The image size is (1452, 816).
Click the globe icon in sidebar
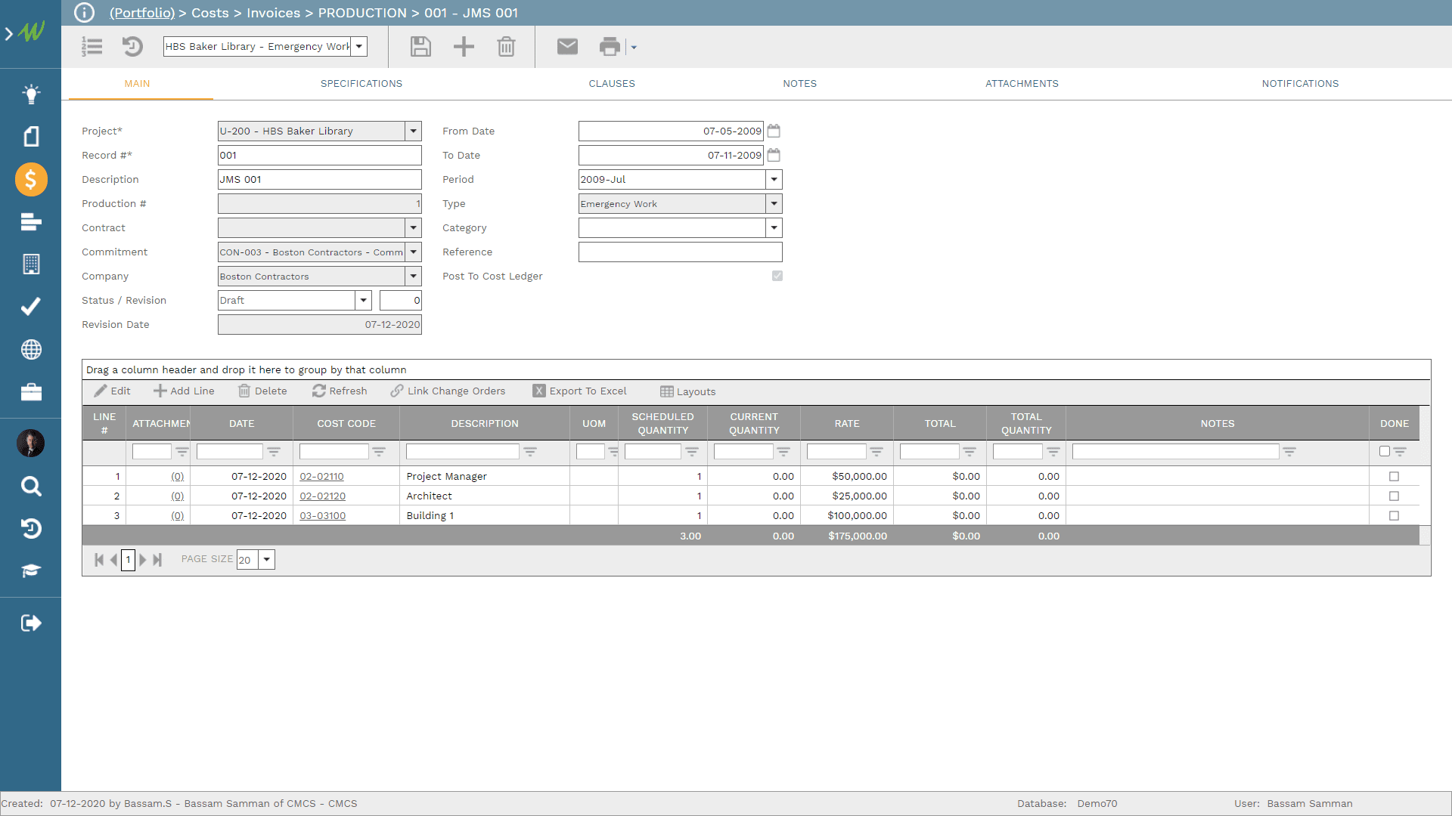point(30,349)
